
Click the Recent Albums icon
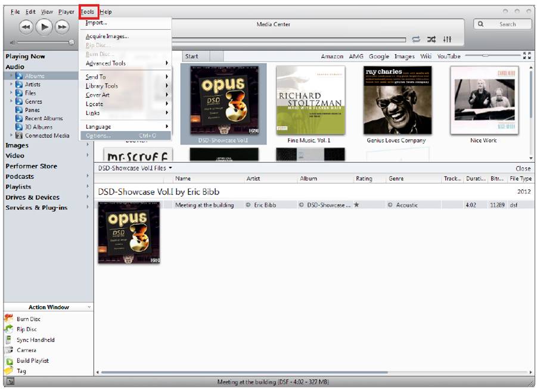tap(19, 118)
